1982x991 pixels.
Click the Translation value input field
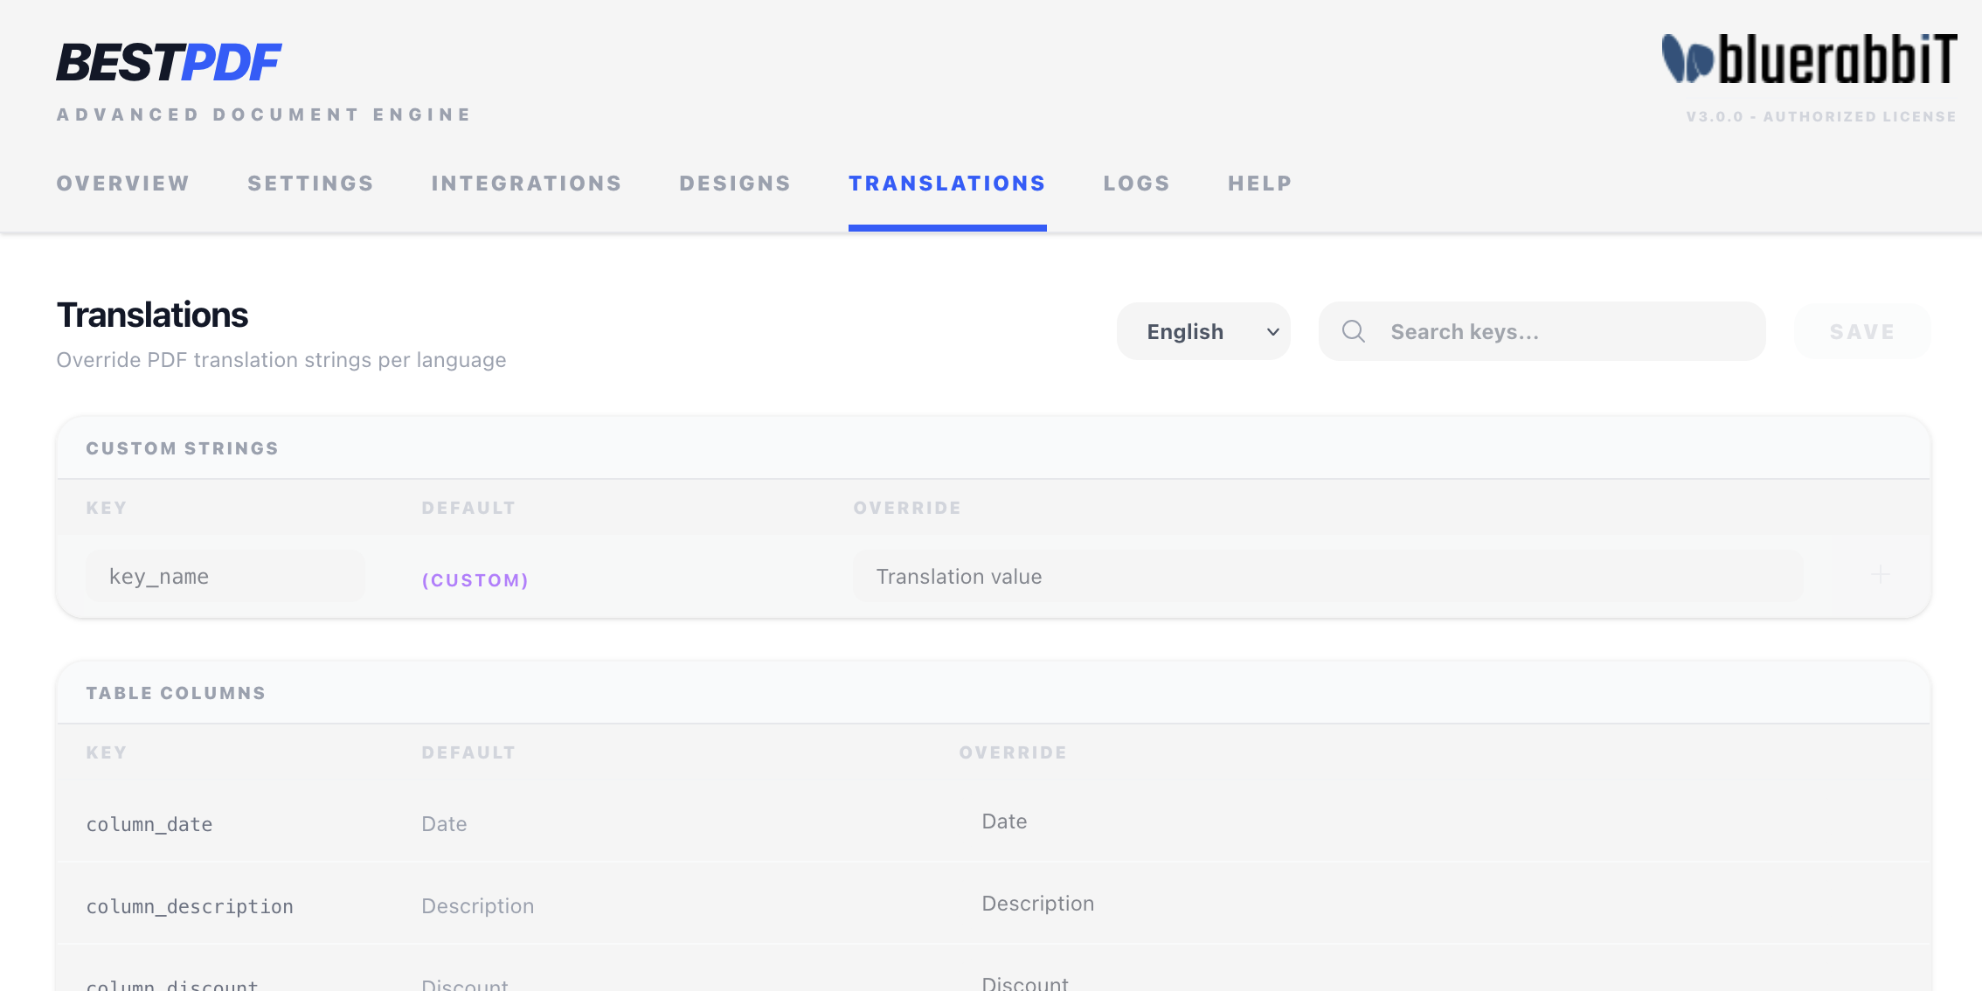[1327, 576]
